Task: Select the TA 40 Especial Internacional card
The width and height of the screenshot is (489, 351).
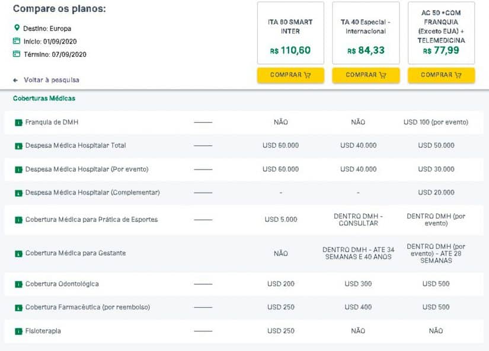Action: point(366,33)
